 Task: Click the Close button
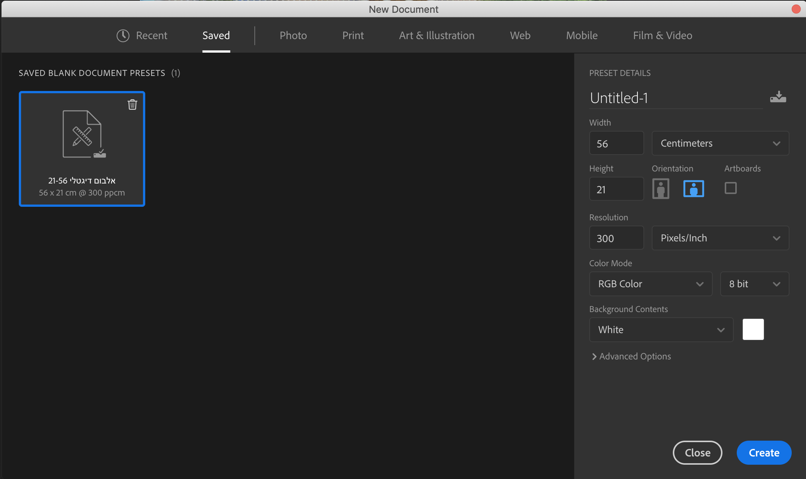(697, 453)
